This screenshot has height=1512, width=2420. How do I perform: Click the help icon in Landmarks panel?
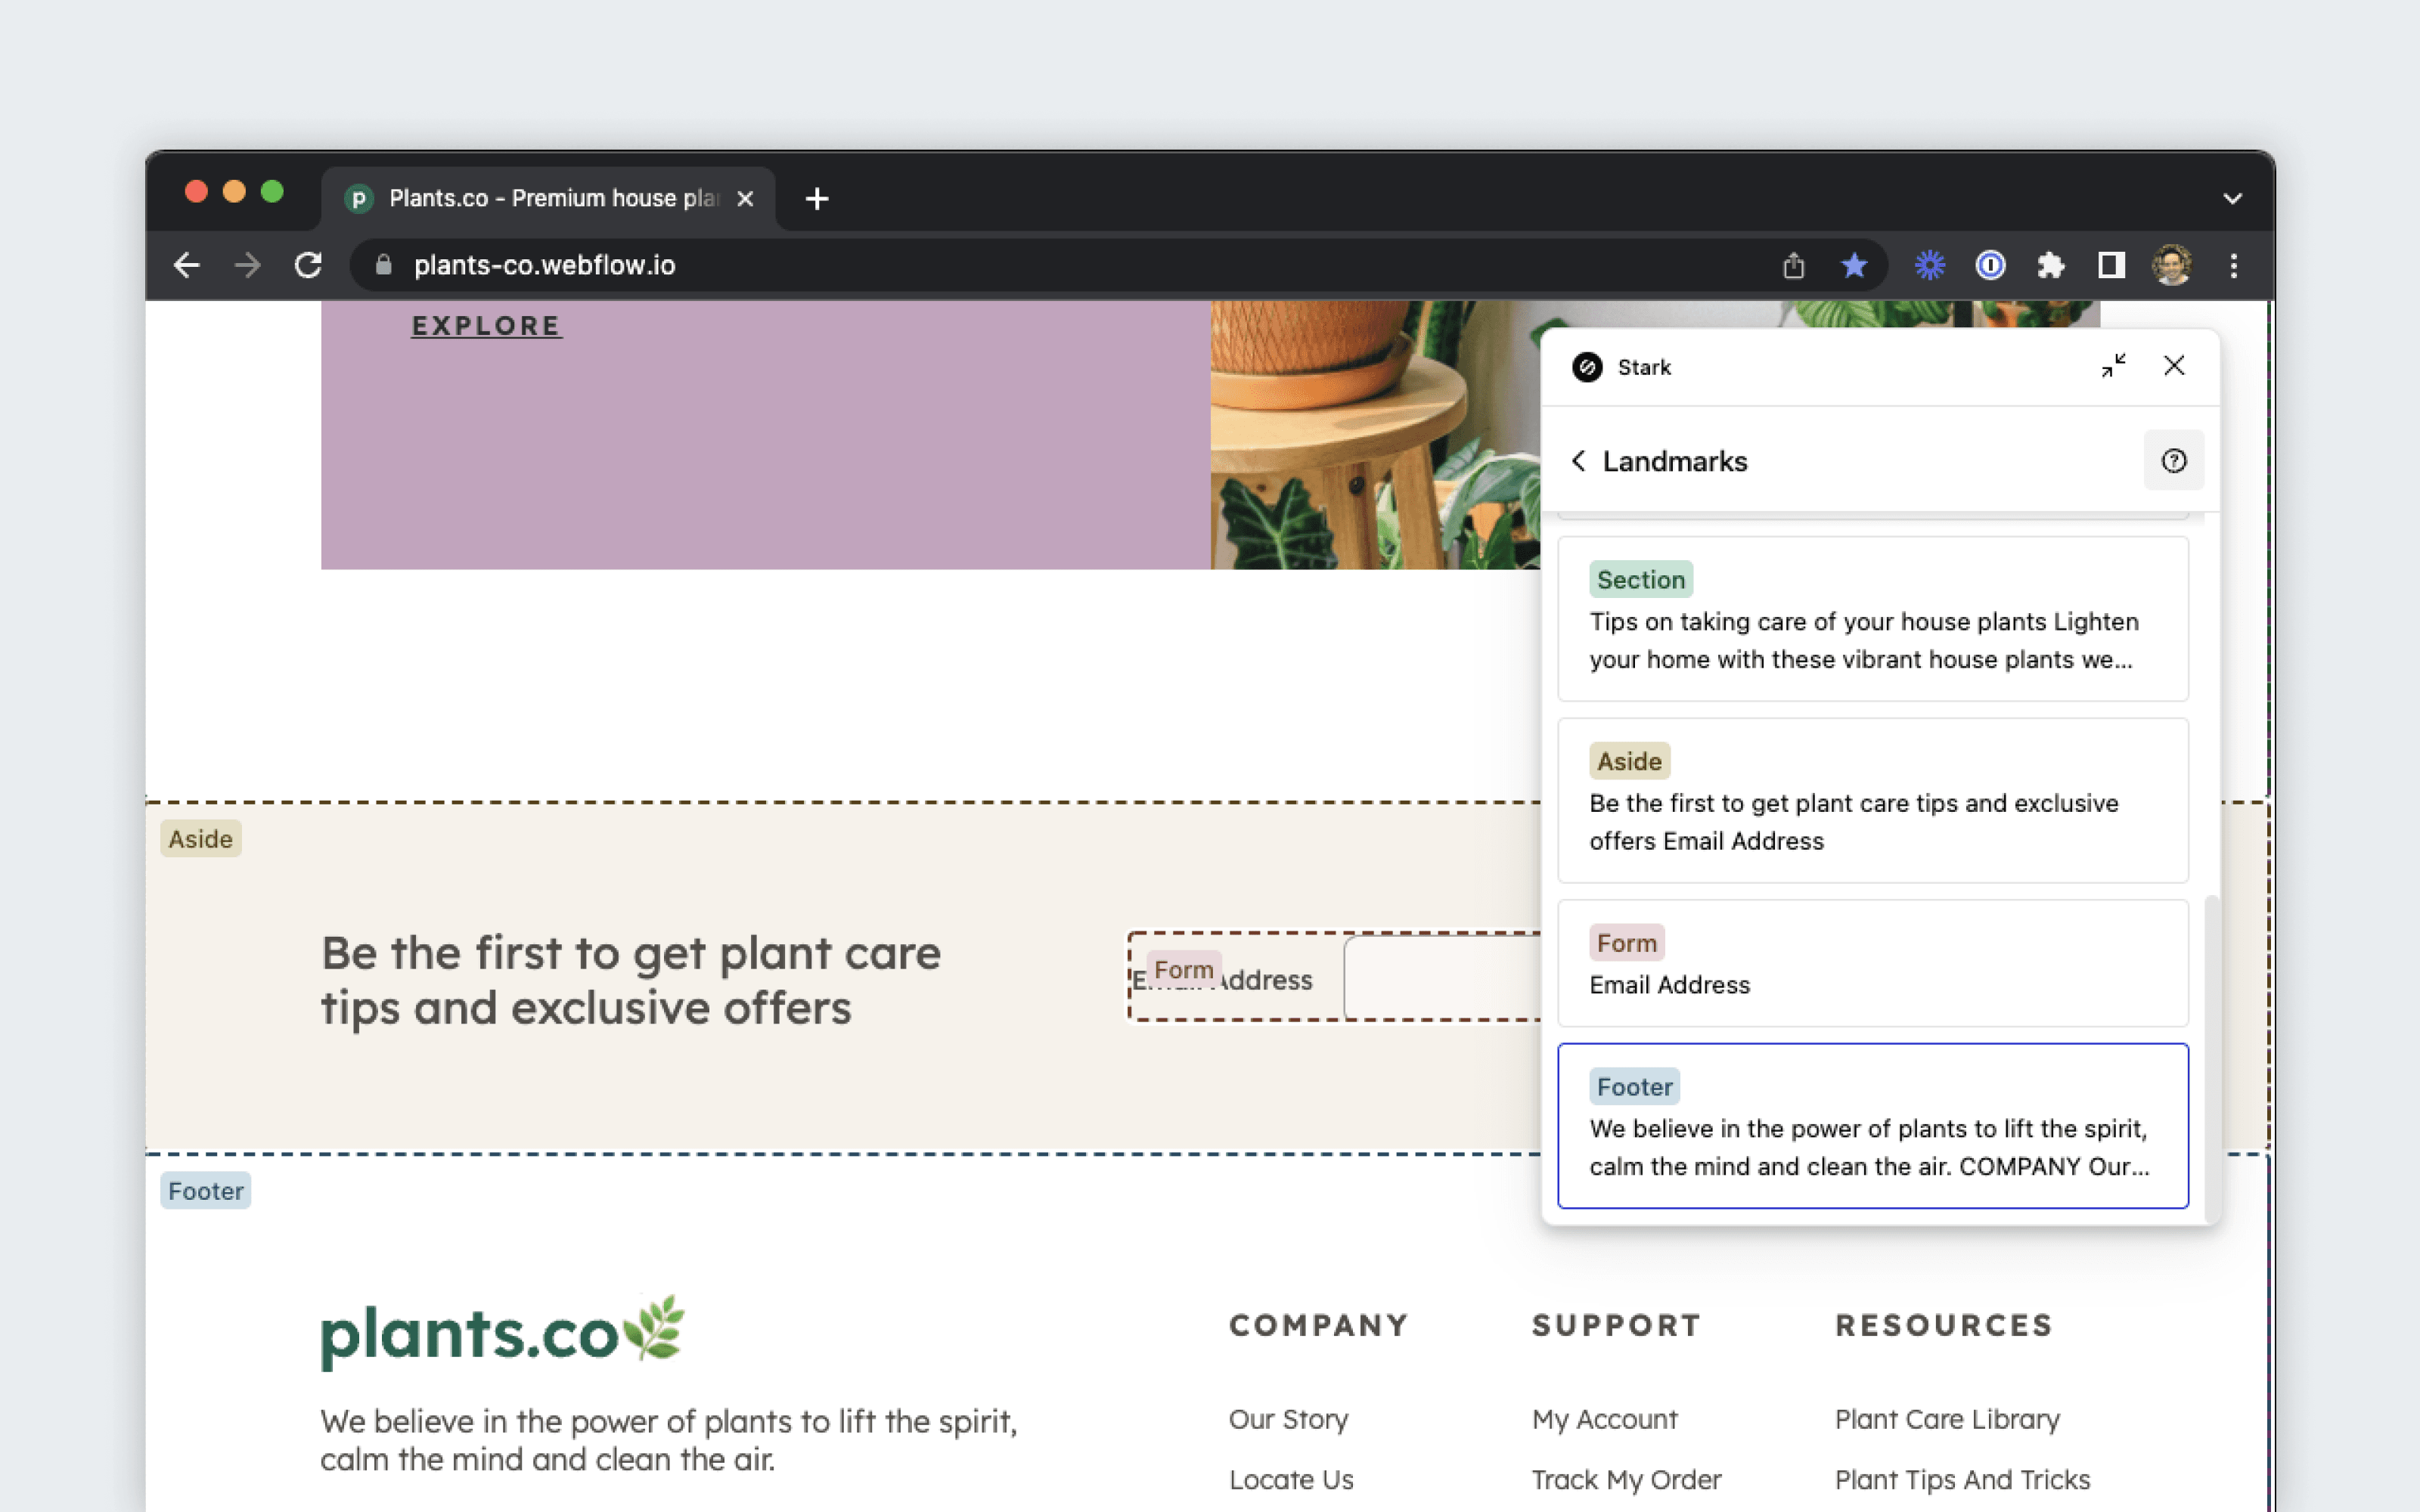[2173, 460]
